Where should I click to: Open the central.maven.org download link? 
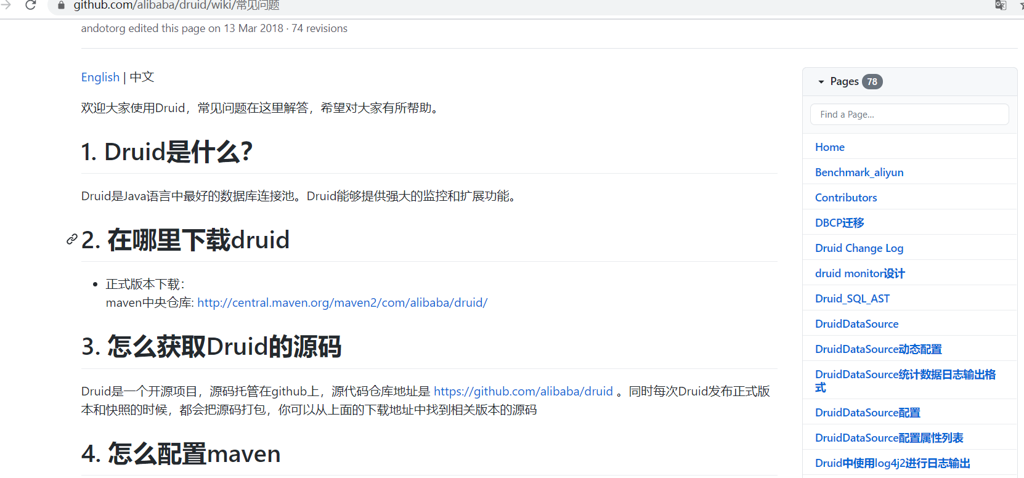pyautogui.click(x=343, y=302)
